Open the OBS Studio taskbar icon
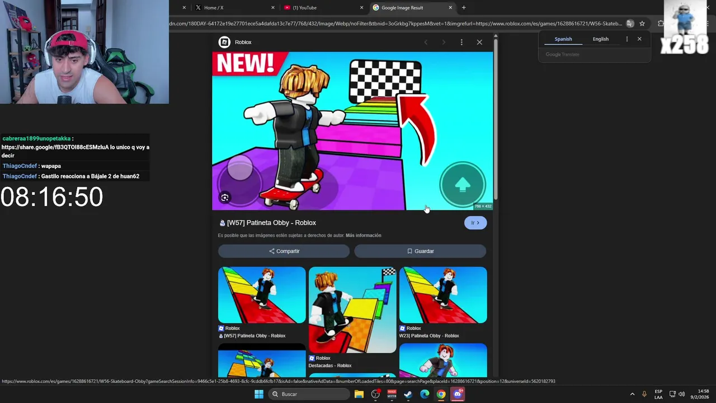The image size is (716, 403). [x=375, y=394]
